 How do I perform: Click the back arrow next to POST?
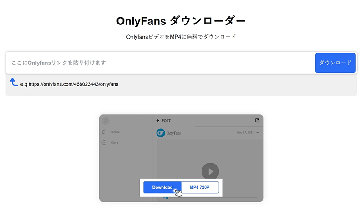pos(157,121)
